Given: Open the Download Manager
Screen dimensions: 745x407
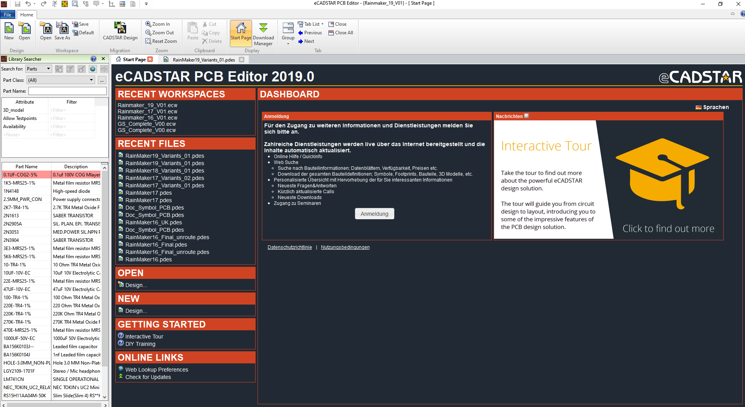Looking at the screenshot, I should (x=263, y=34).
